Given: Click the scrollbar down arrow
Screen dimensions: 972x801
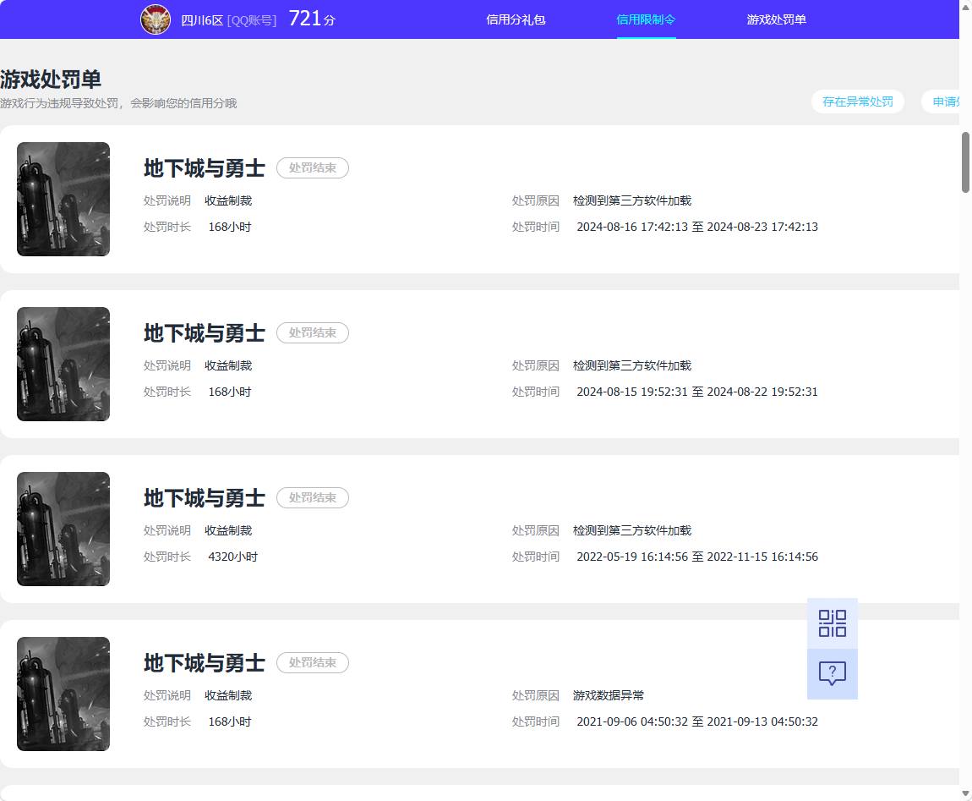Looking at the screenshot, I should tap(965, 793).
